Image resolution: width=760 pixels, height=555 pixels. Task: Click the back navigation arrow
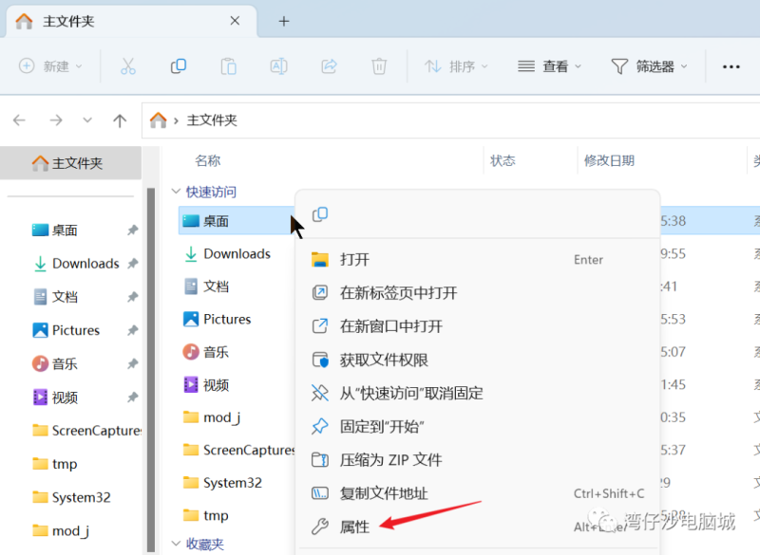[x=19, y=120]
